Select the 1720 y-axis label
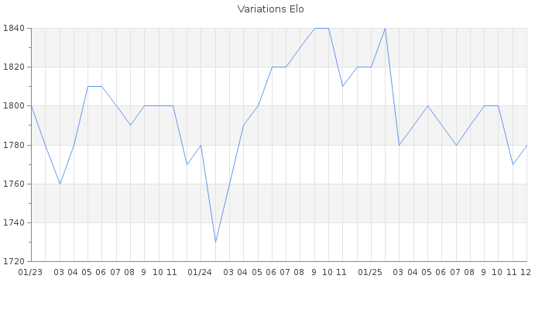This screenshot has width=542, height=310. 13,261
